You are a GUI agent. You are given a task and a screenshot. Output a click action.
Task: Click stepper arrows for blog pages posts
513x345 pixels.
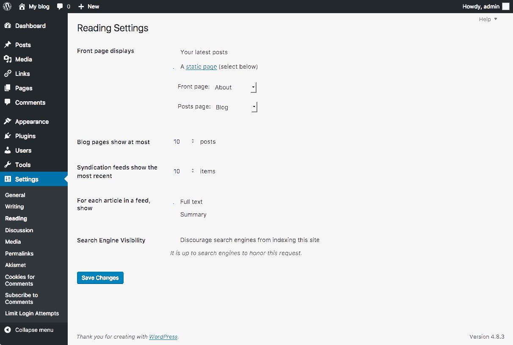(x=193, y=142)
